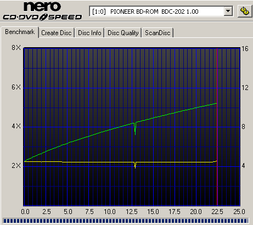Image resolution: width=253 pixels, height=225 pixels.
Task: Select the PIONEER BD-ROM BDC-202 drive field
Action: click(161, 12)
